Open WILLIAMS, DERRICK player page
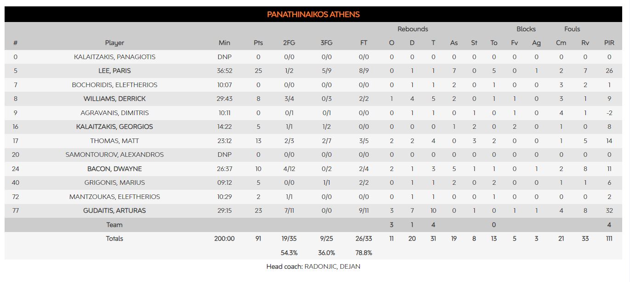Viewport: 630px width, 282px height. coord(114,99)
